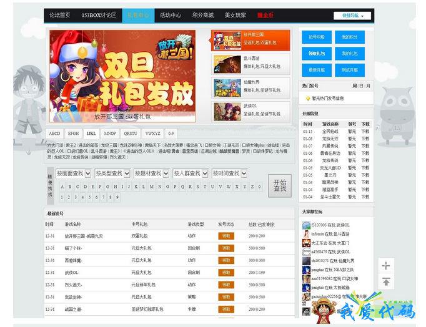426x327 pixels.
Task: Select the 0-9 tab
Action: click(171, 134)
